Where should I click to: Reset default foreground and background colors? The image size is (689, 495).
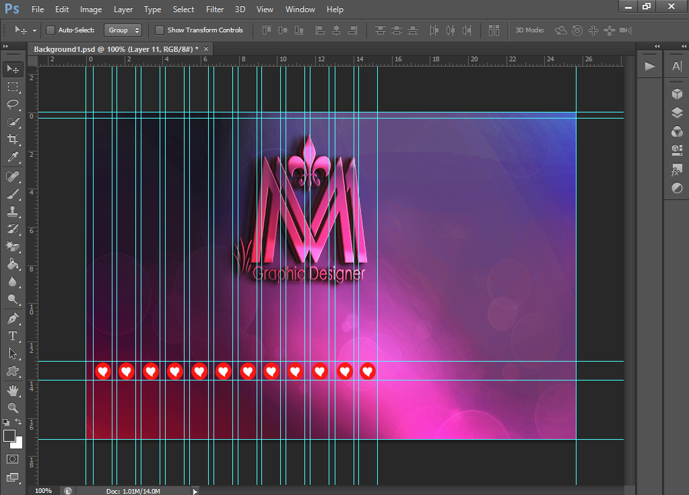pos(5,422)
